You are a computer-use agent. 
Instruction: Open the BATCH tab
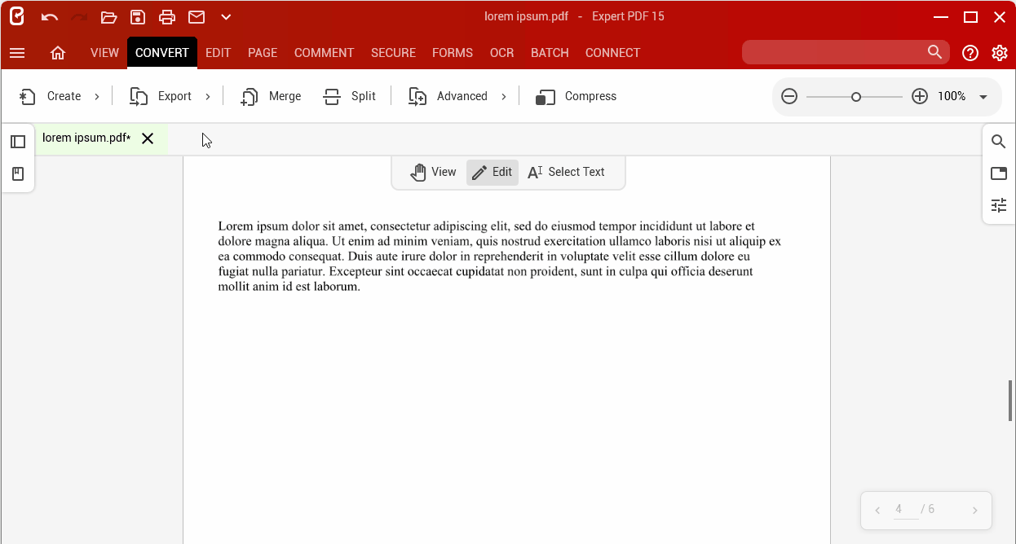[550, 53]
